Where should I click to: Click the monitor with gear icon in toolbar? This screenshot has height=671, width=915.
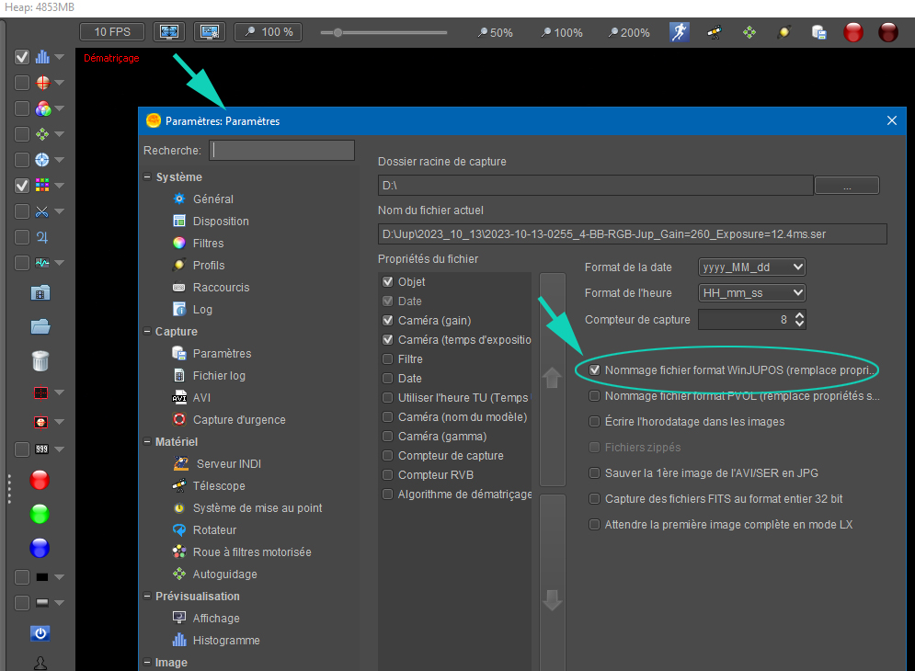coord(210,31)
